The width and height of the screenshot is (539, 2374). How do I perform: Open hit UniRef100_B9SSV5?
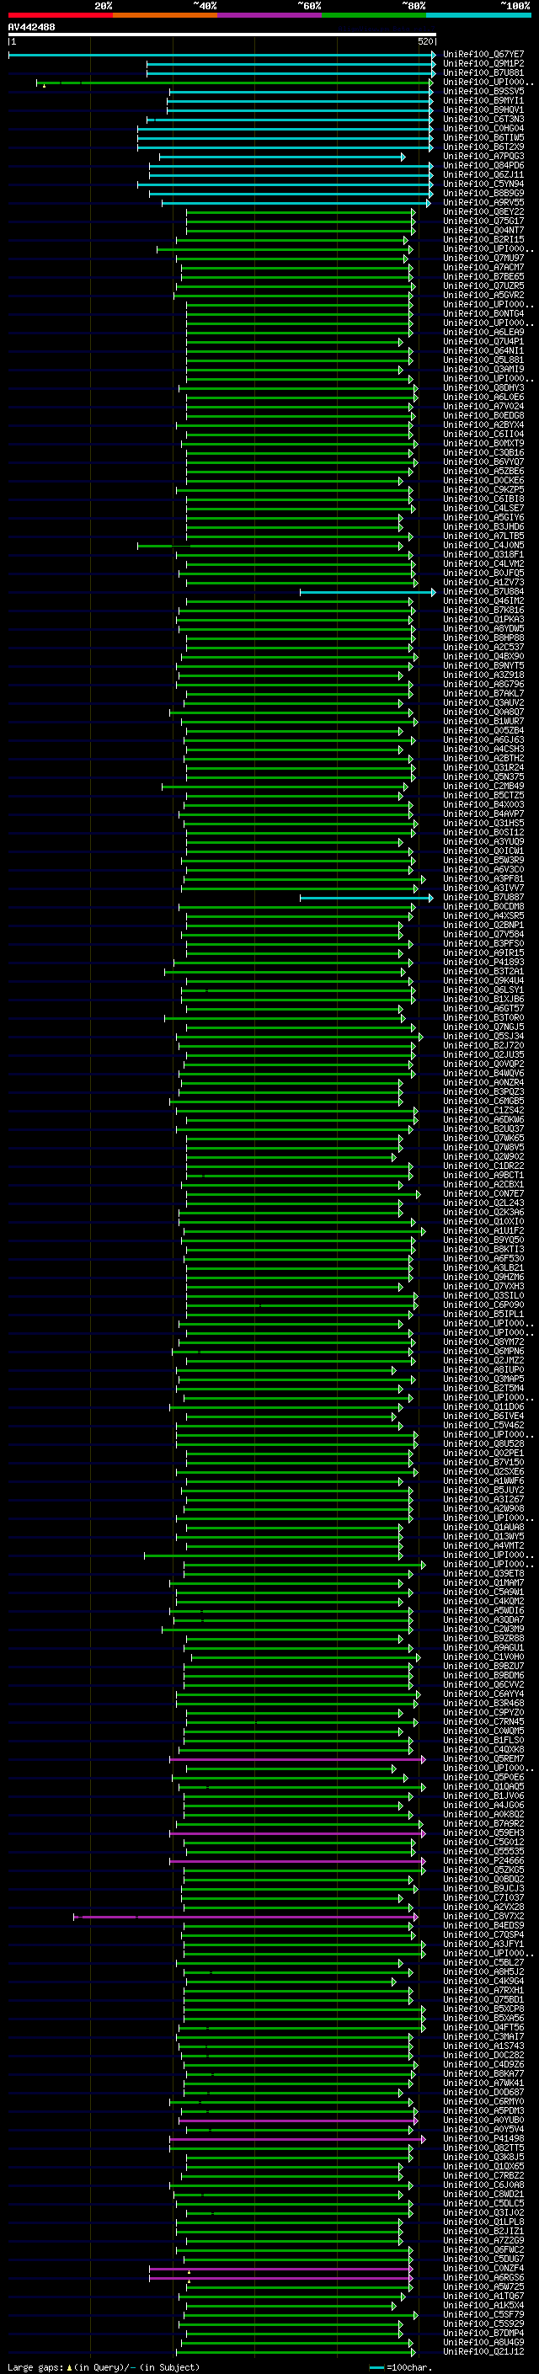483,91
